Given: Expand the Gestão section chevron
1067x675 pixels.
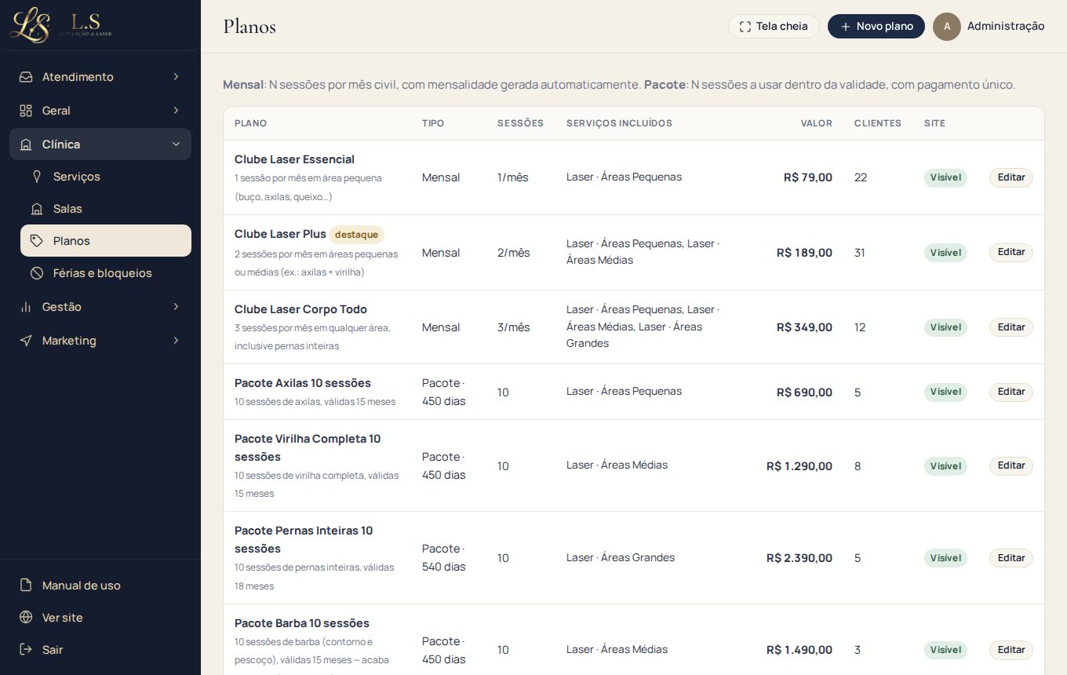Looking at the screenshot, I should click(x=176, y=307).
